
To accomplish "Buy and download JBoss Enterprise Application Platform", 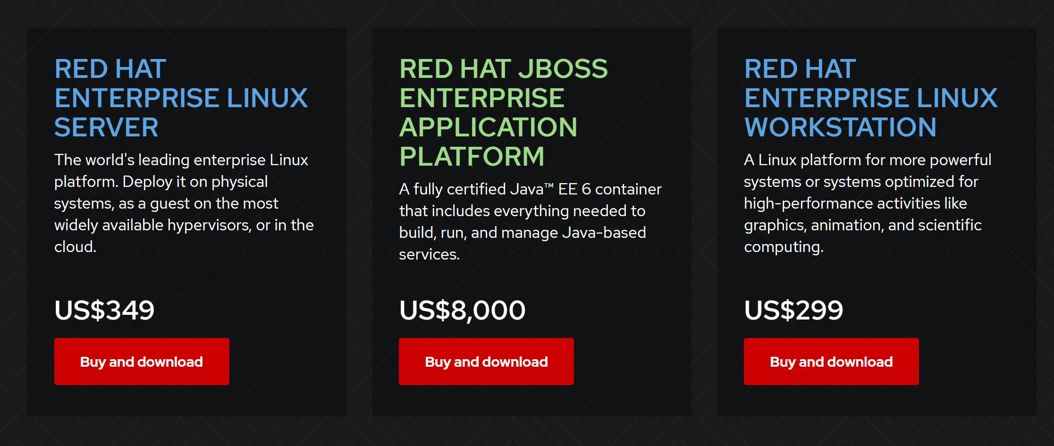I will pos(486,362).
